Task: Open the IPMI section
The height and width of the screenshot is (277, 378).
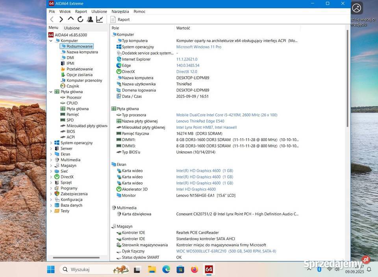Action: pos(70,63)
